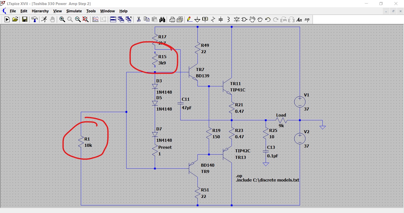Select the Resistor tool in the toolbar

(x=213, y=19)
